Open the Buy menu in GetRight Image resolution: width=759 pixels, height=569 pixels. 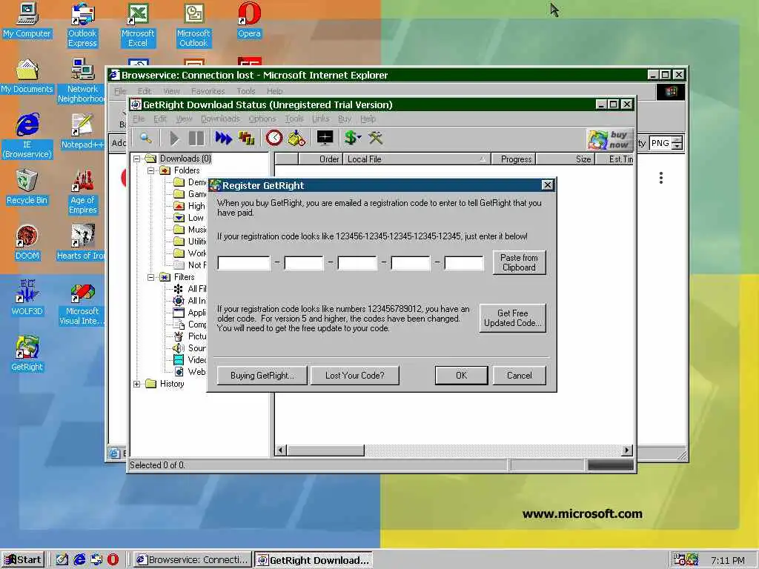tap(345, 119)
